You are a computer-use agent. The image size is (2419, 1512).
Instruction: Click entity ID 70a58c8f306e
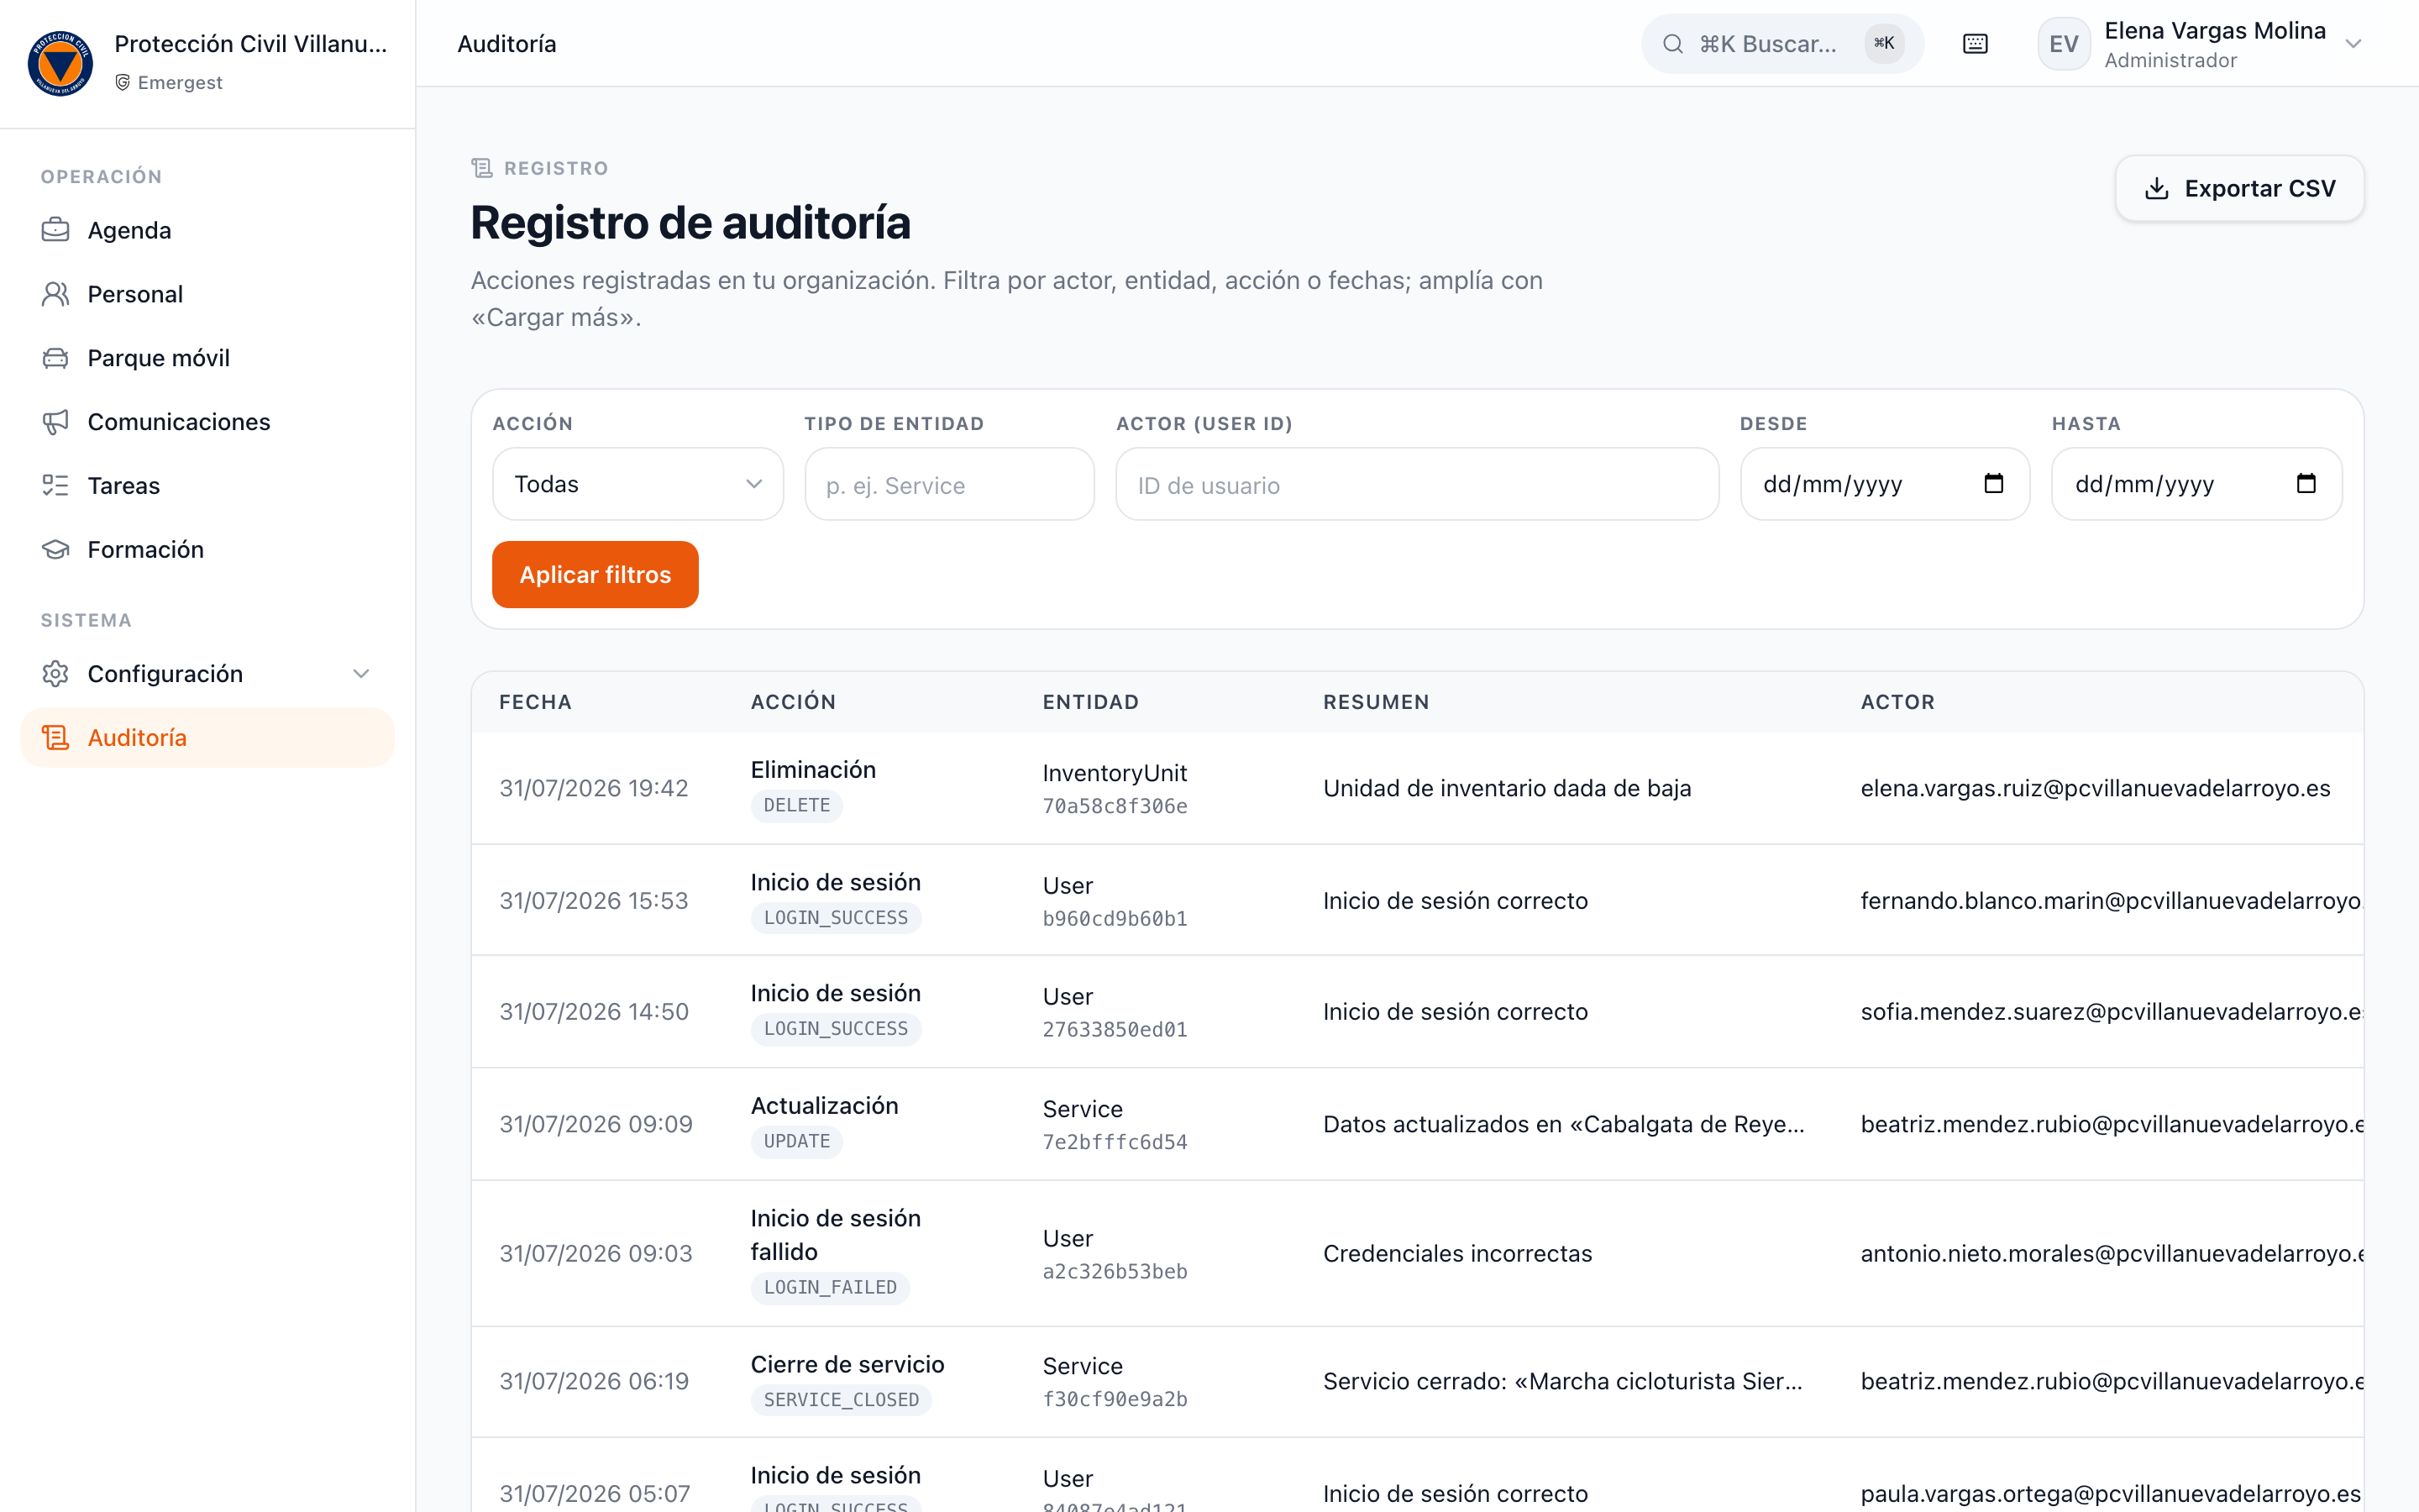pos(1115,806)
